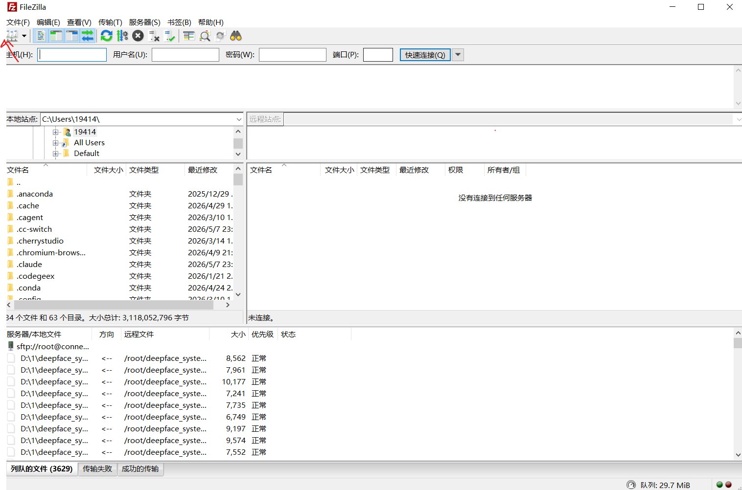Refresh the file and folder lists

click(x=106, y=36)
